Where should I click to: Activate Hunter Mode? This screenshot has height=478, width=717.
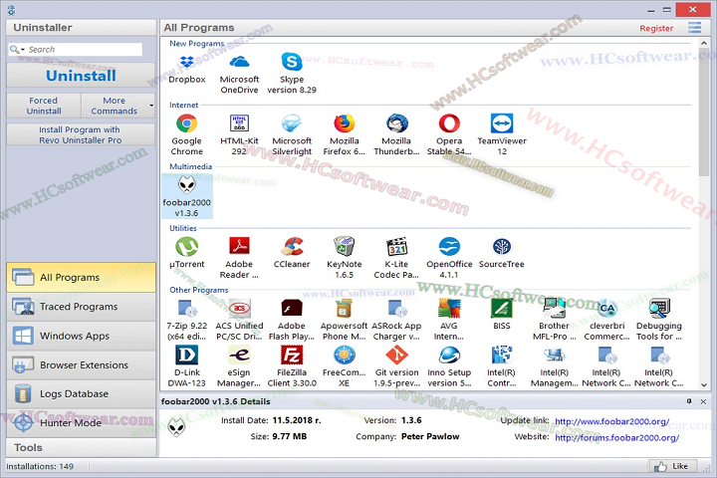point(81,423)
